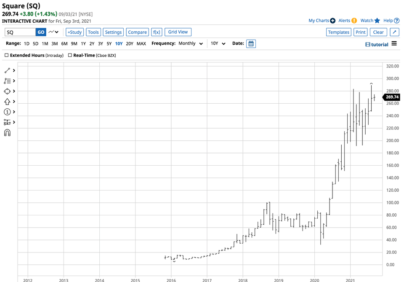
Task: Select the trend line drawing tool
Action: click(x=7, y=70)
